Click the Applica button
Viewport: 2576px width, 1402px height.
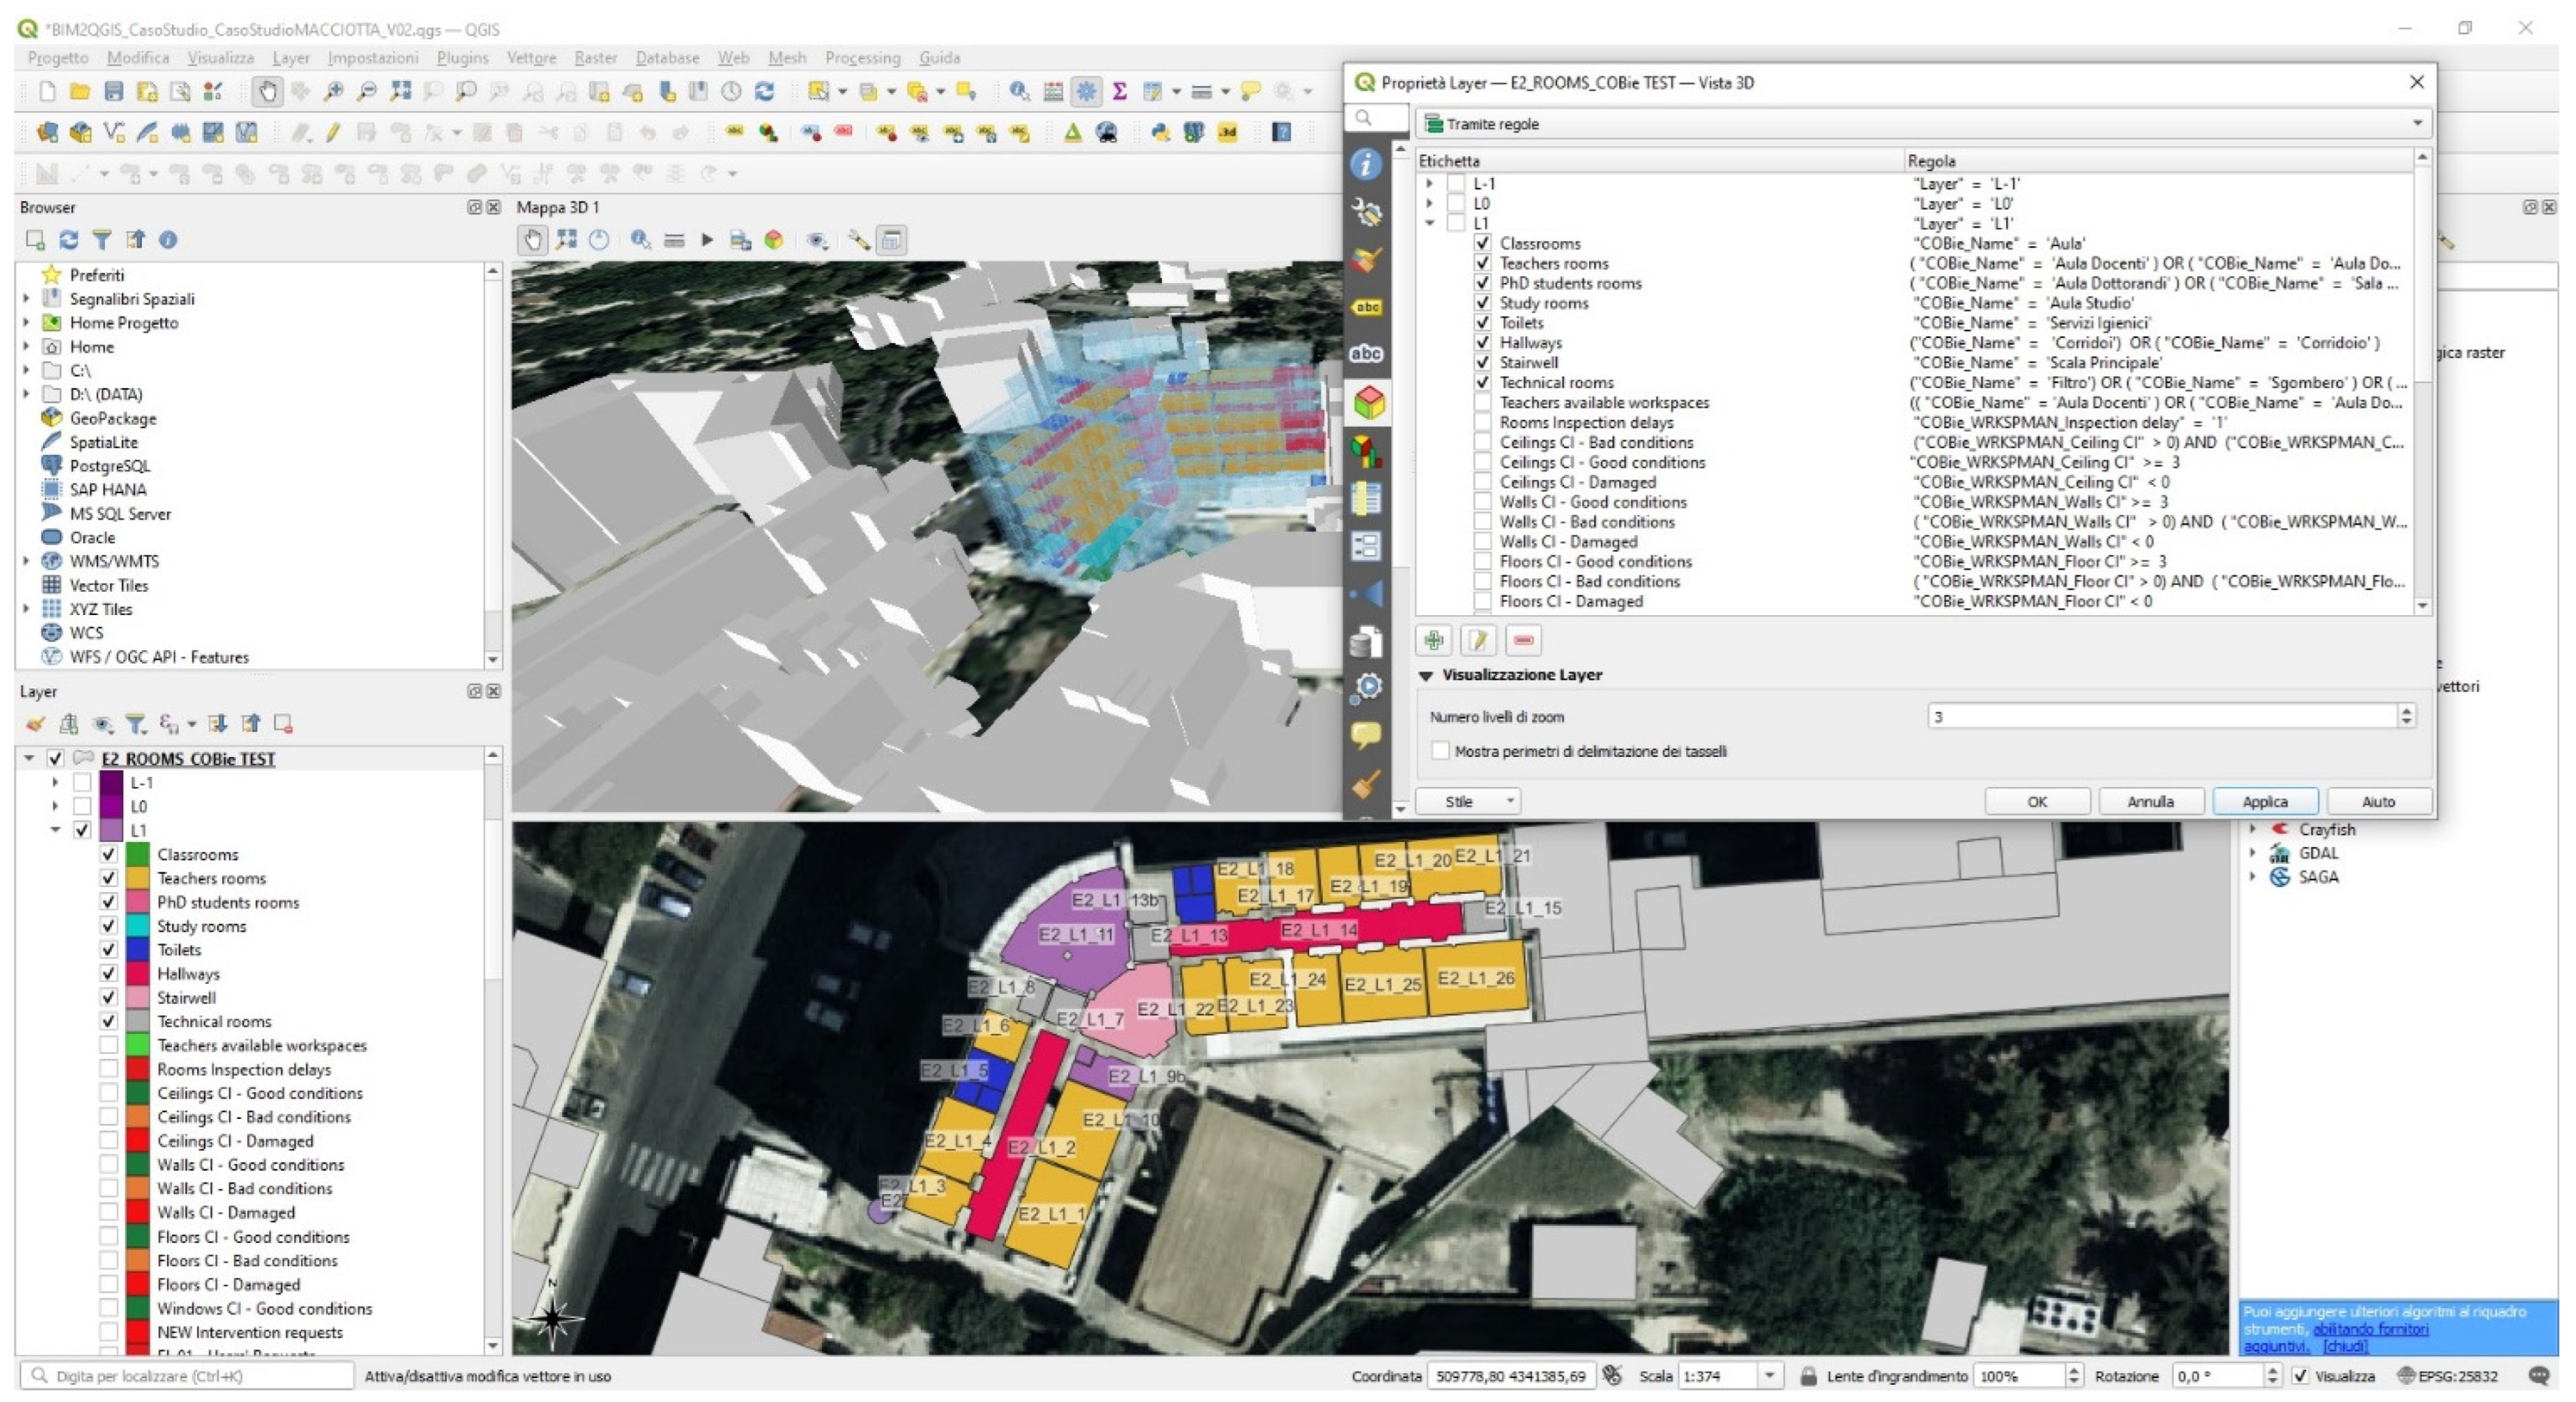point(2264,802)
